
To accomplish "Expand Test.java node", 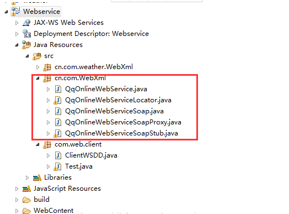I will (x=49, y=166).
